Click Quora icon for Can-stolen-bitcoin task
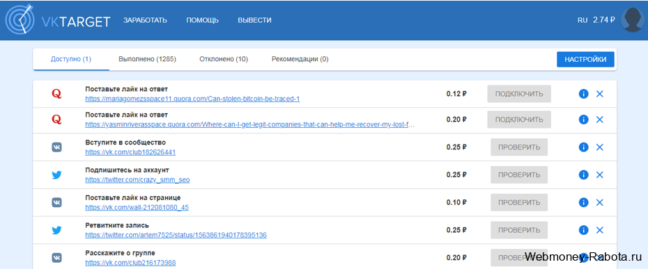Image resolution: width=648 pixels, height=269 pixels. pyautogui.click(x=56, y=94)
